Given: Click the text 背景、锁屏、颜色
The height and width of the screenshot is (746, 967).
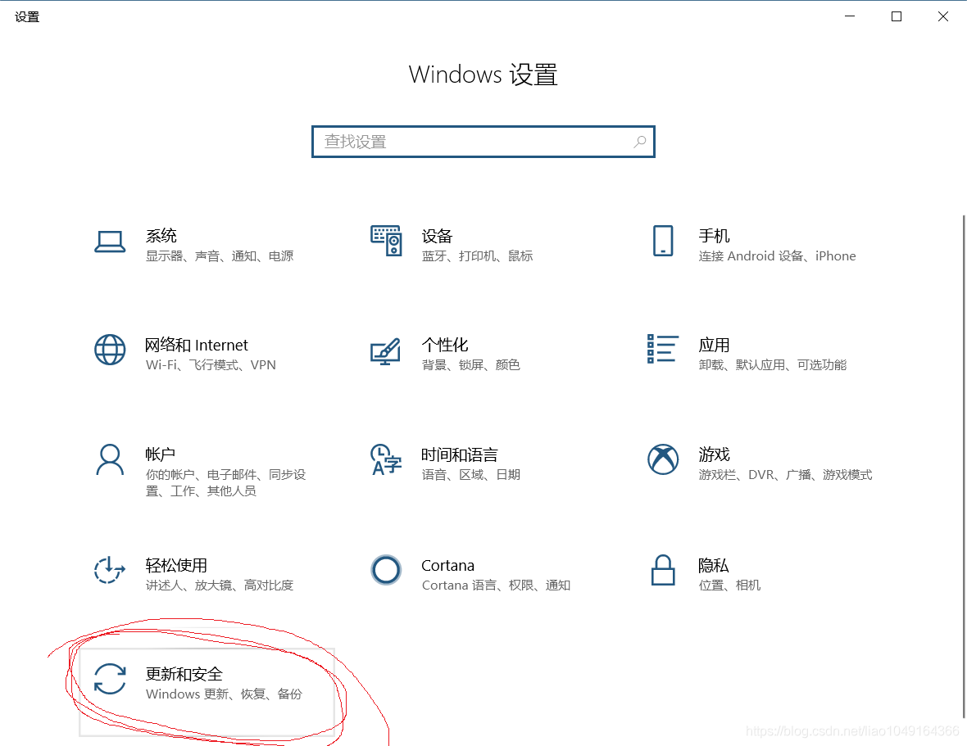Looking at the screenshot, I should [x=471, y=364].
